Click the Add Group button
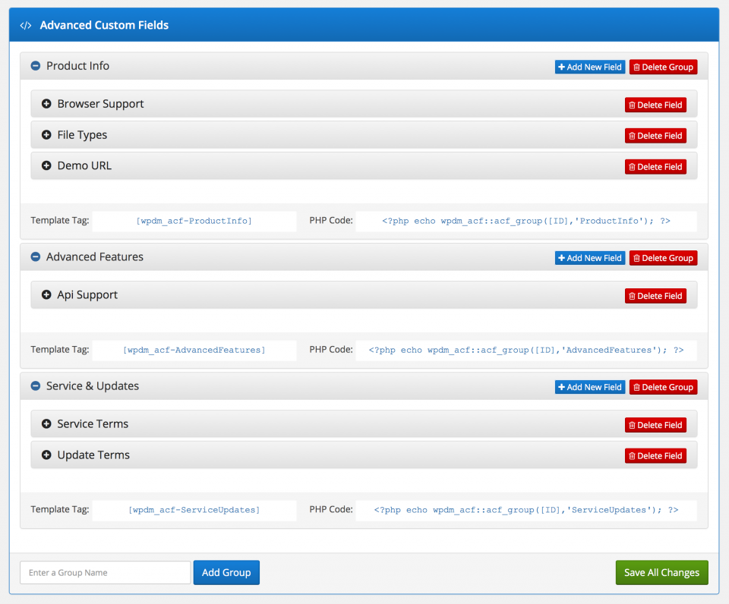The height and width of the screenshot is (604, 729). click(226, 572)
